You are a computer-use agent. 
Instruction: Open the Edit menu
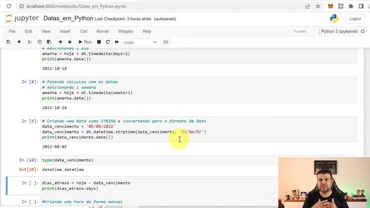[28, 31]
